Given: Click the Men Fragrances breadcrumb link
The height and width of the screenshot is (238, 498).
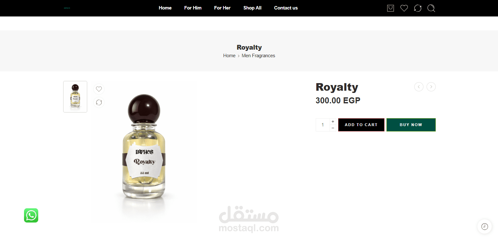Looking at the screenshot, I should [x=258, y=56].
